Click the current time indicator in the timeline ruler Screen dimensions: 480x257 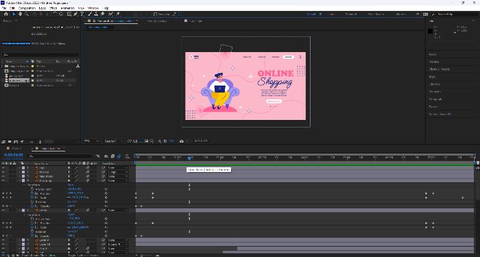tap(189, 158)
